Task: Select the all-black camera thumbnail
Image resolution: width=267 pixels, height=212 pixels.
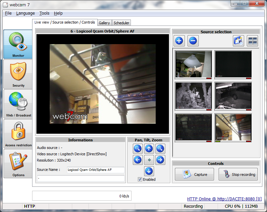Action: (x=233, y=65)
